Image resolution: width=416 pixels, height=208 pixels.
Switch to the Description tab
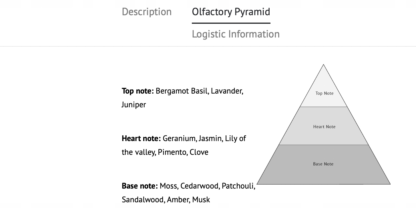tap(147, 12)
